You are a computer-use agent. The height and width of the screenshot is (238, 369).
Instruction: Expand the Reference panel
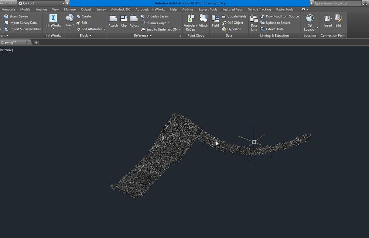[x=143, y=35]
